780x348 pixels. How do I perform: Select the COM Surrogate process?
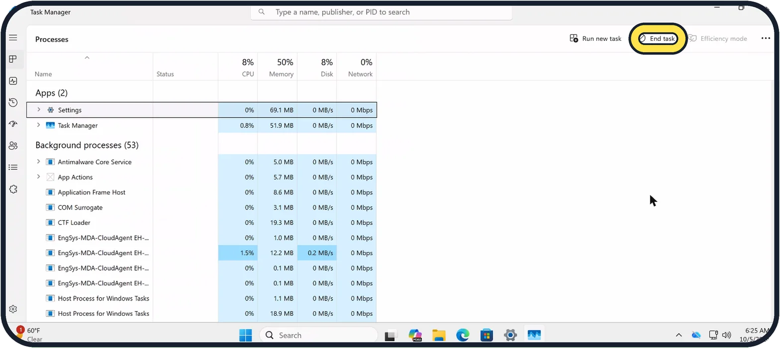(201, 207)
